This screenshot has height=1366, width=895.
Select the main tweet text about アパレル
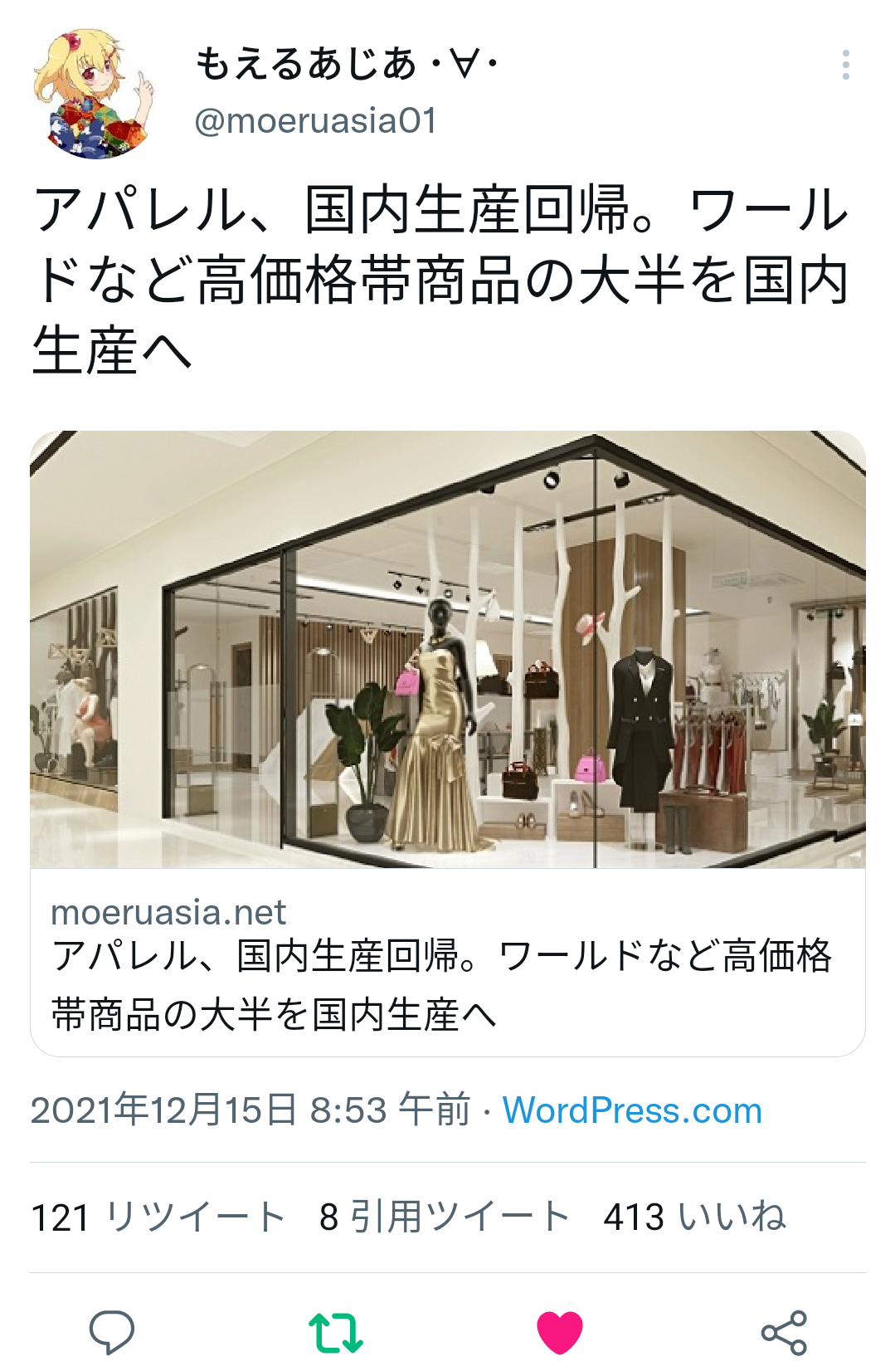click(441, 280)
